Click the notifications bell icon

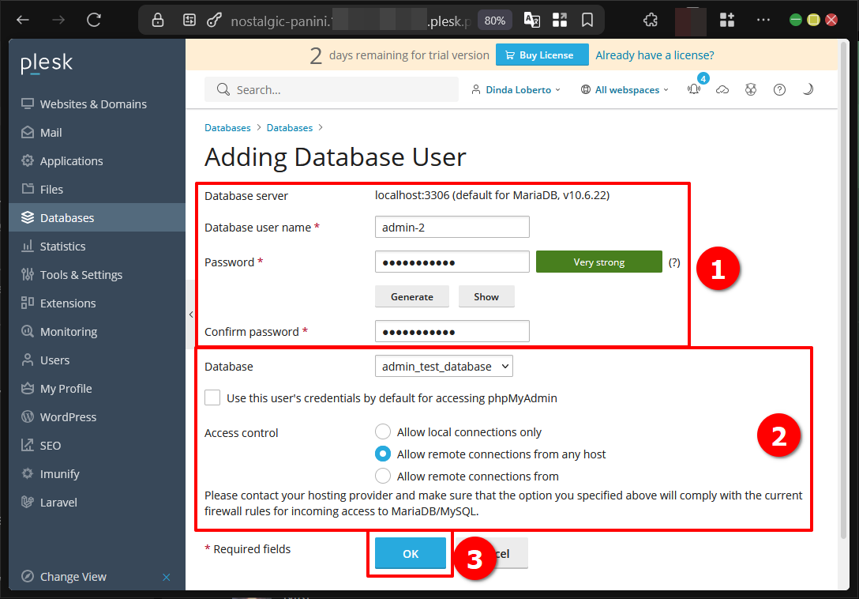(x=694, y=89)
